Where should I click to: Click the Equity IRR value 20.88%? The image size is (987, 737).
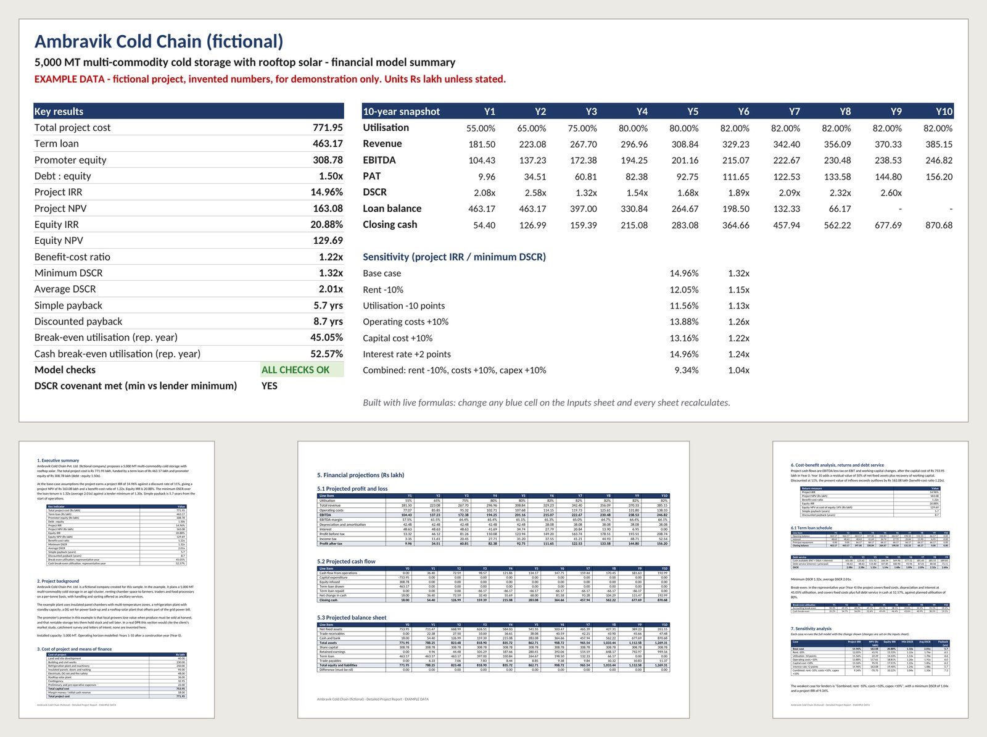[x=326, y=225]
